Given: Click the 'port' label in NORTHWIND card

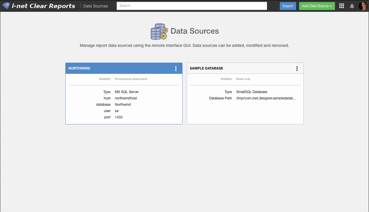Looking at the screenshot, I should pos(107,117).
